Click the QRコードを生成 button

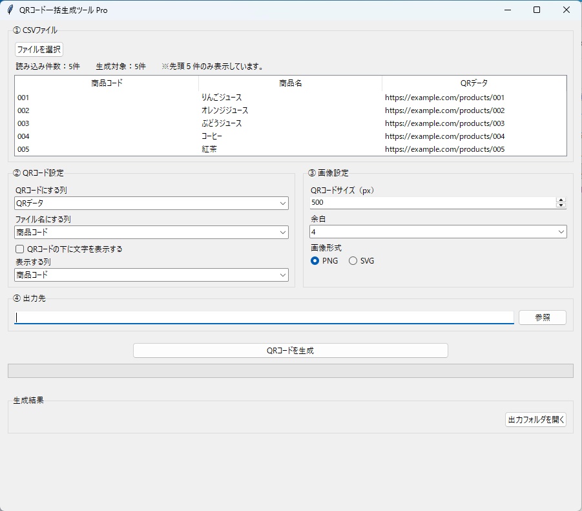coord(290,351)
